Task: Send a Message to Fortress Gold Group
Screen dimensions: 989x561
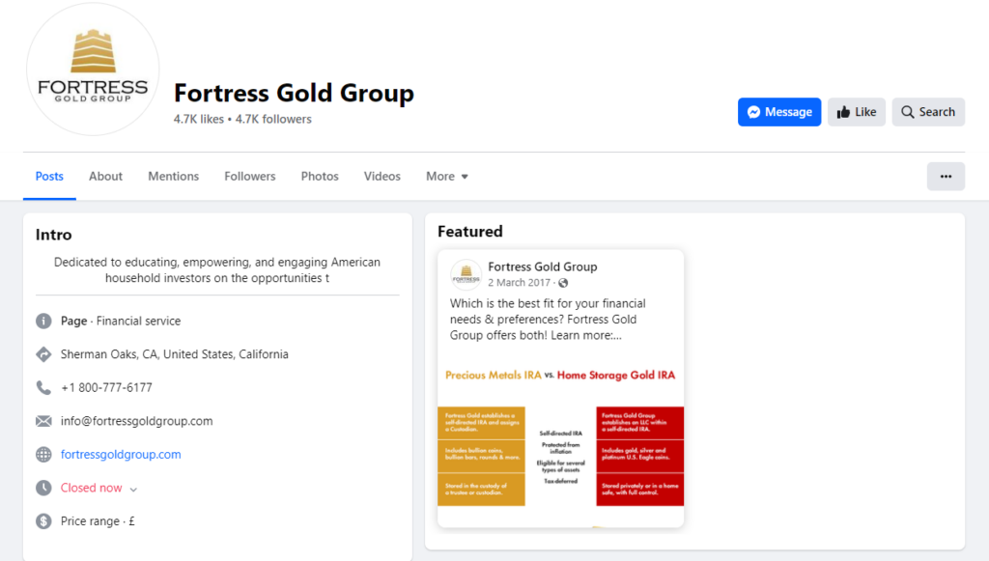Action: tap(779, 112)
